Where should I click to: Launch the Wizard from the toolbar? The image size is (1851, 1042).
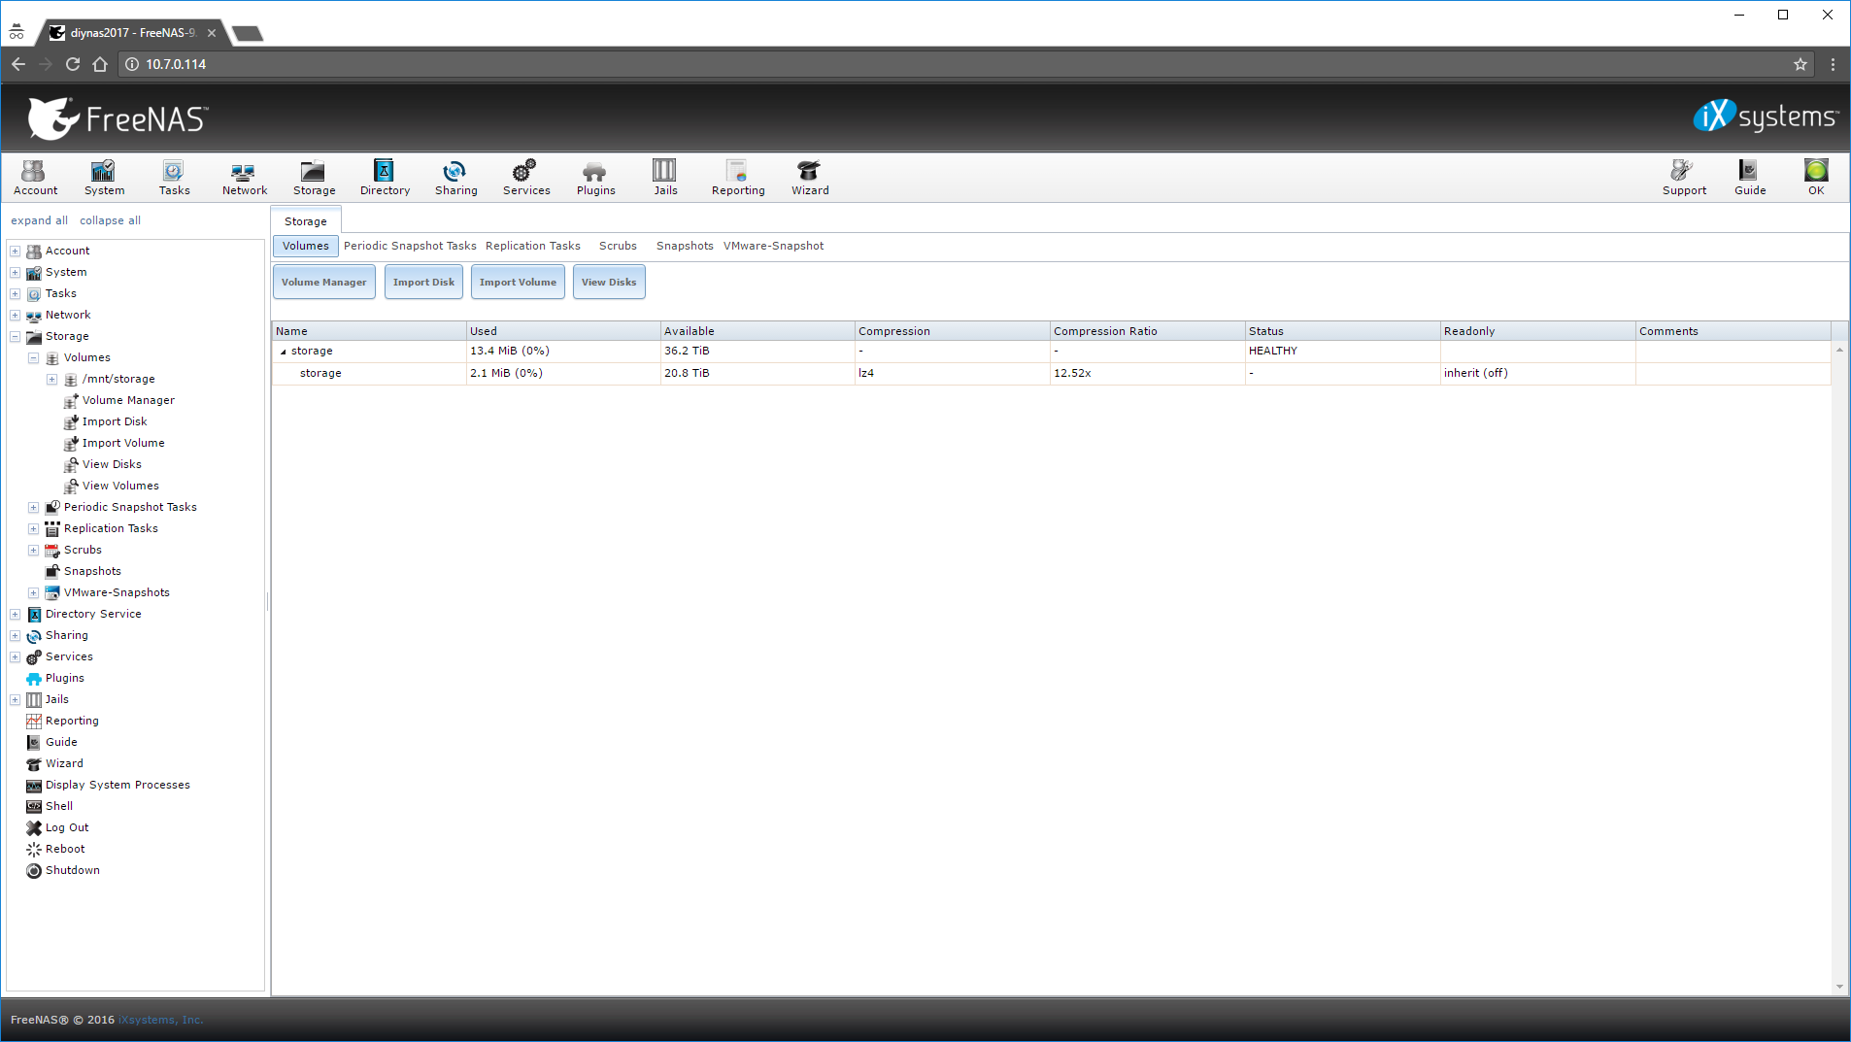809,178
